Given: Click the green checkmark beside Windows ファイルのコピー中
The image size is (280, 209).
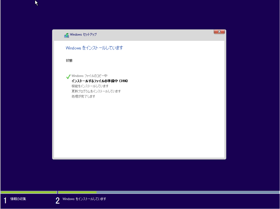Looking at the screenshot, I should [x=68, y=77].
